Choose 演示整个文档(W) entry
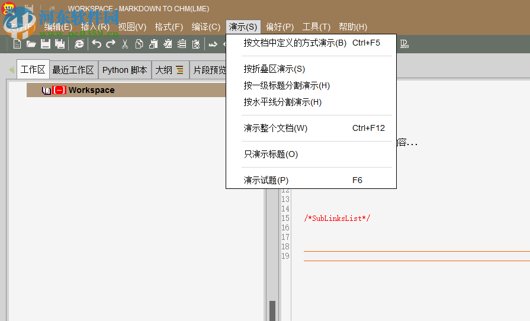The width and height of the screenshot is (530, 321). point(311,128)
